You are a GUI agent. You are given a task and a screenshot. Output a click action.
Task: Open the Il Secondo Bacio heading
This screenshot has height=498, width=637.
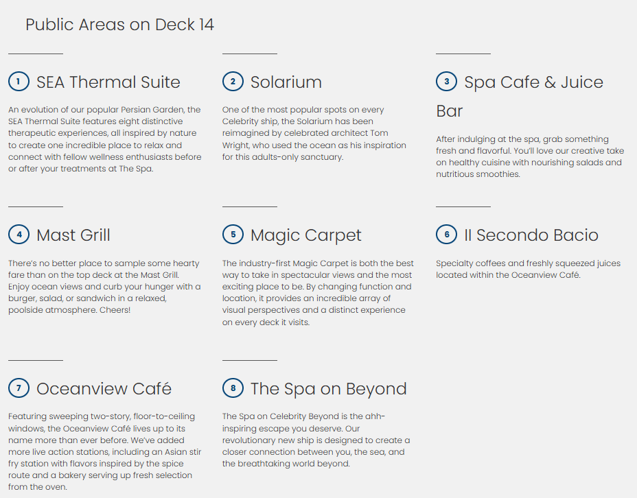(531, 235)
